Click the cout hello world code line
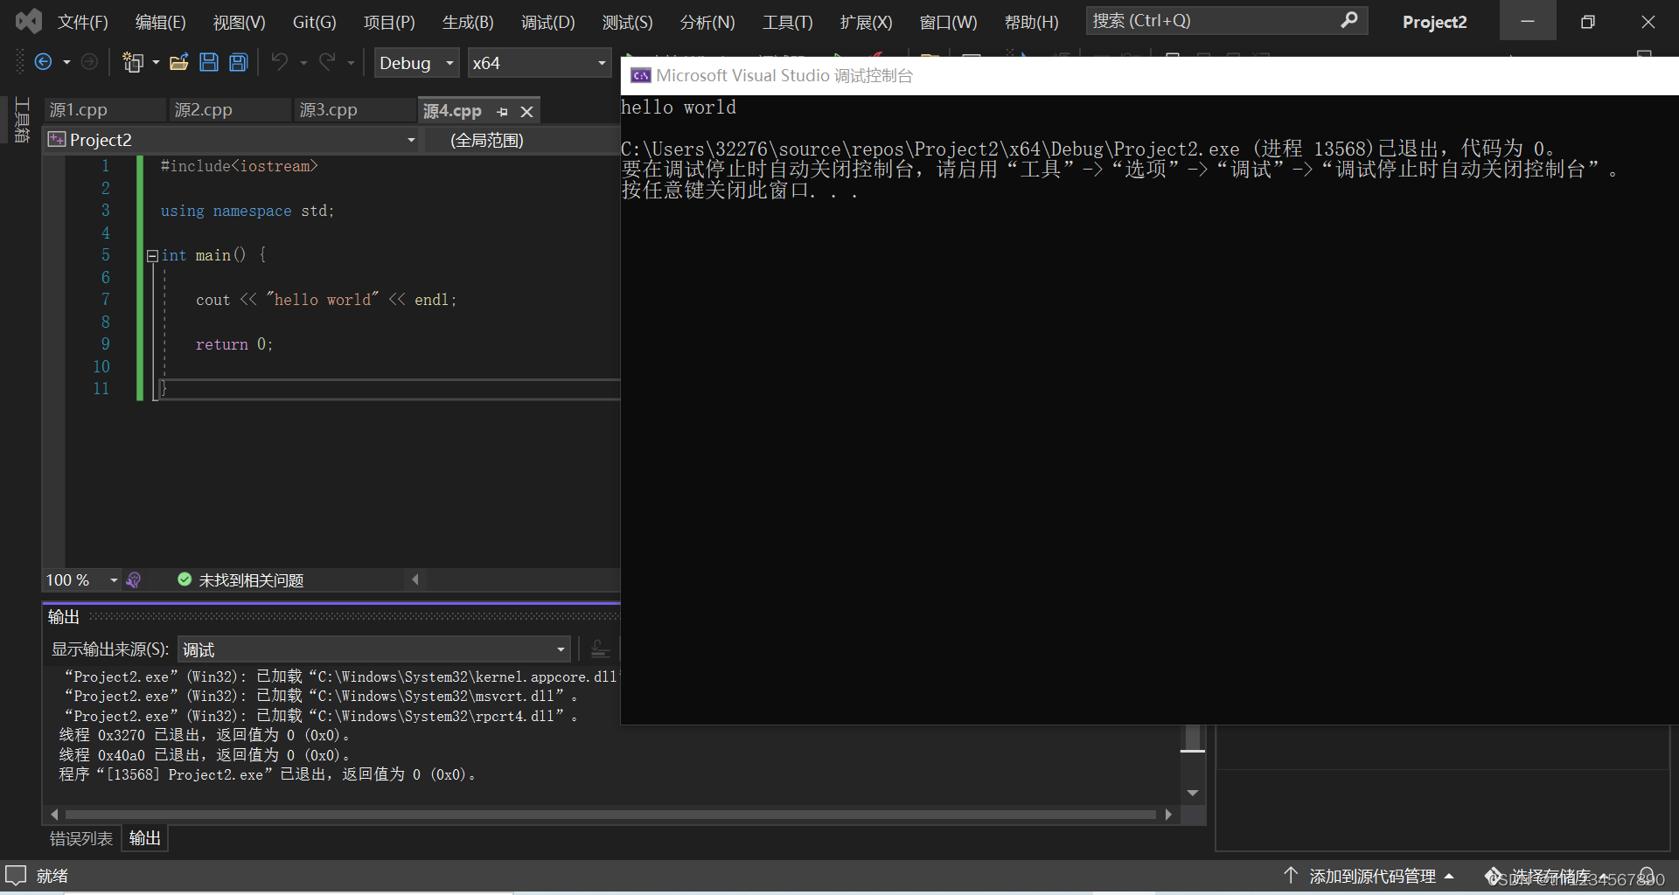The height and width of the screenshot is (895, 1679). pyautogui.click(x=325, y=300)
